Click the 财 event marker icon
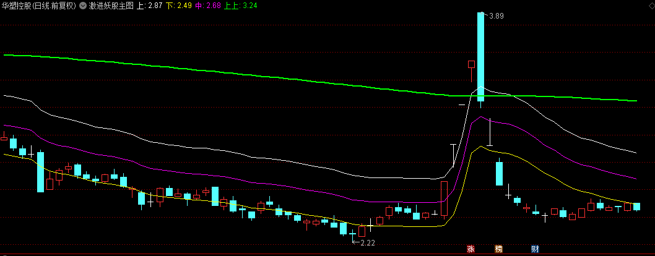The image size is (655, 256). point(535,249)
